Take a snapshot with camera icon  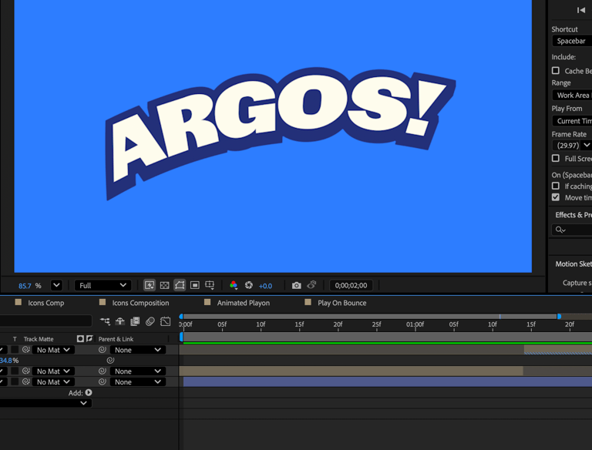click(x=296, y=285)
